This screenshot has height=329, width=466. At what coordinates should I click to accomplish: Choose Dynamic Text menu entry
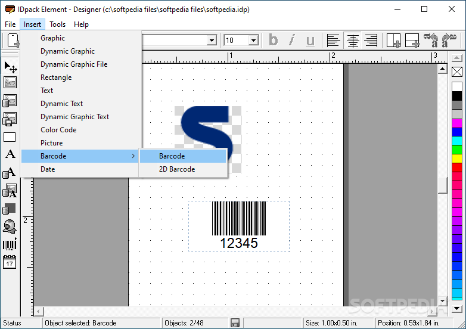pyautogui.click(x=80, y=104)
